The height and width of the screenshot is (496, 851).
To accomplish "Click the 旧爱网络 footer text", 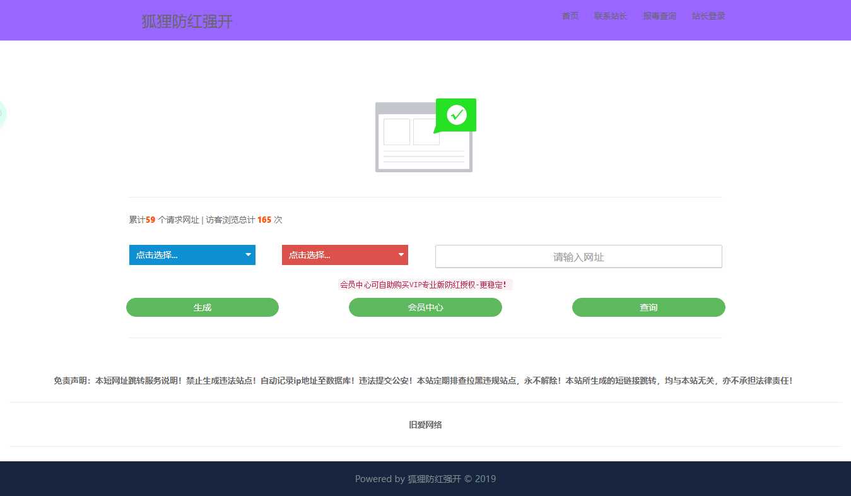I will point(425,425).
